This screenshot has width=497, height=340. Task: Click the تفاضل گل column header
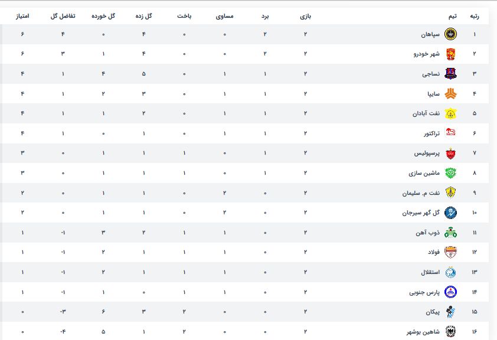click(x=62, y=16)
